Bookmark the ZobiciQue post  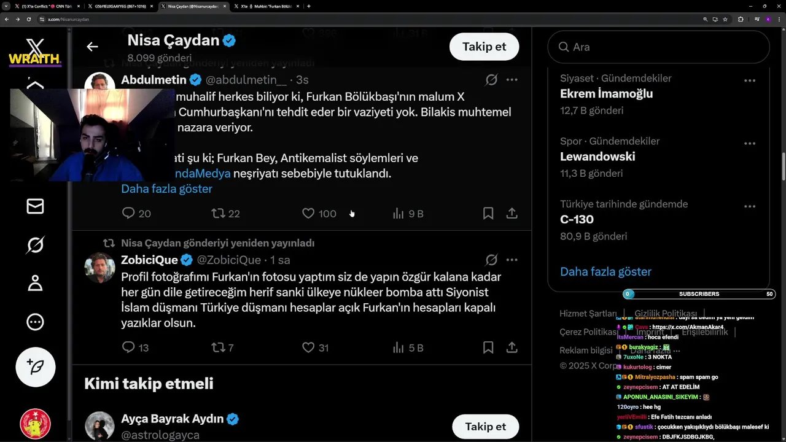click(x=488, y=347)
